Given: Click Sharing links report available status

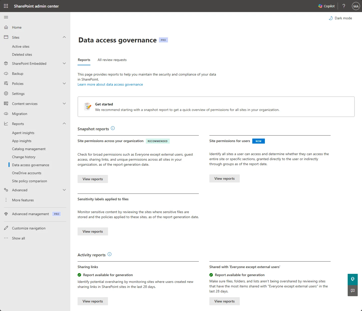Looking at the screenshot, I should pyautogui.click(x=105, y=275).
